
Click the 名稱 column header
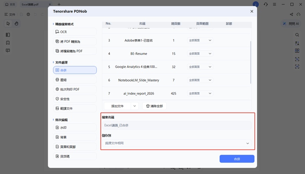click(142, 24)
